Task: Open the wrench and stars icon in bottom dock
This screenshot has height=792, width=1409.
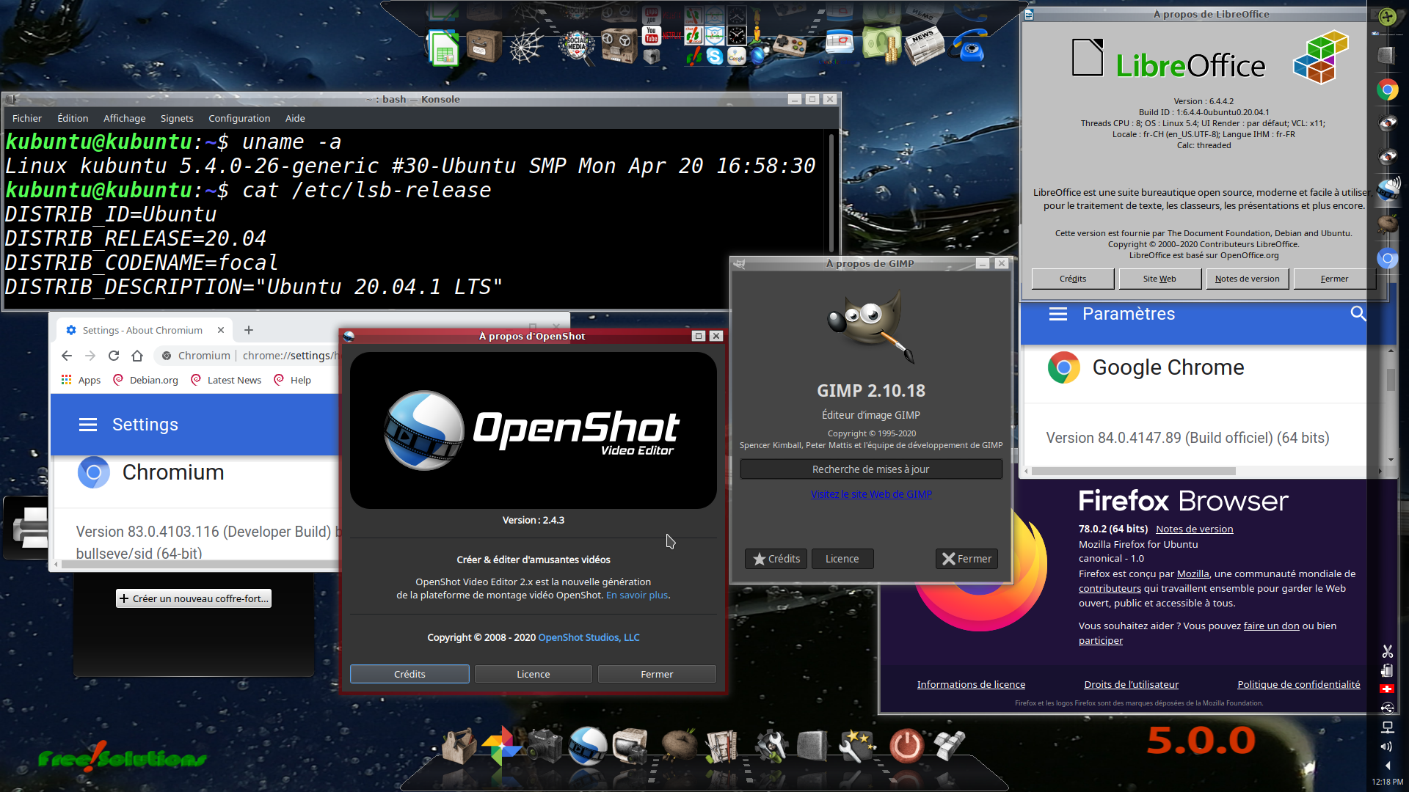Action: (856, 746)
